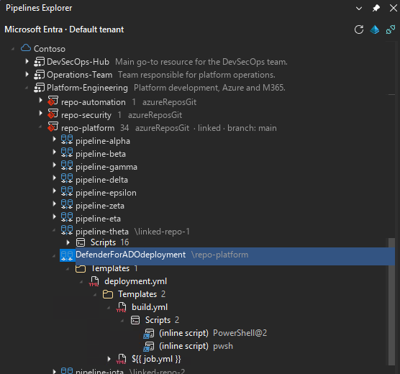This screenshot has width=400, height=374.
Task: Click the PowerShell@2 inline script icon
Action: pos(149,334)
